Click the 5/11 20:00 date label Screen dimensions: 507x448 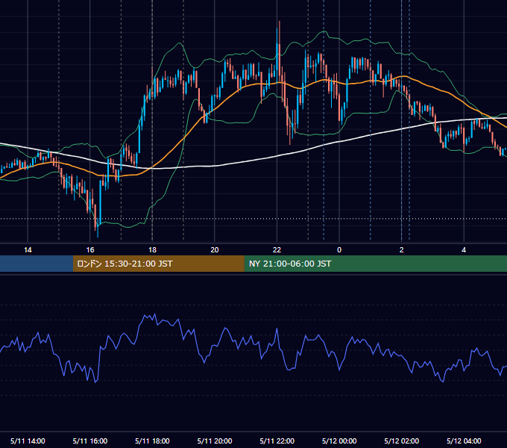click(215, 441)
